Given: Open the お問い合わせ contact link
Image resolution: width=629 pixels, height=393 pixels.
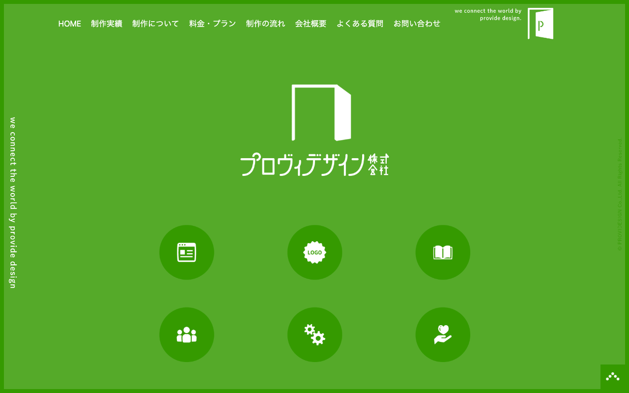Looking at the screenshot, I should pos(417,24).
